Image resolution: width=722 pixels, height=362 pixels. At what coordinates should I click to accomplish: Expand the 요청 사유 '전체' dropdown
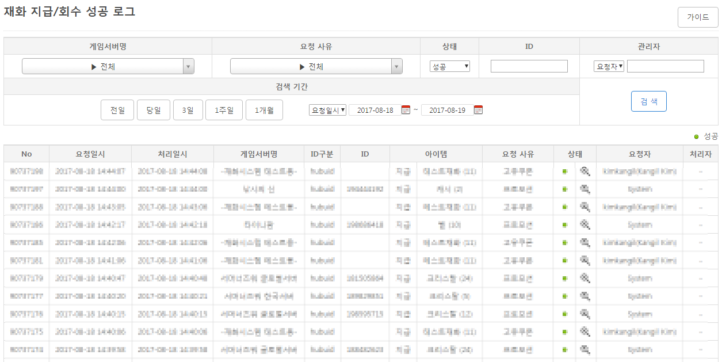pyautogui.click(x=316, y=67)
